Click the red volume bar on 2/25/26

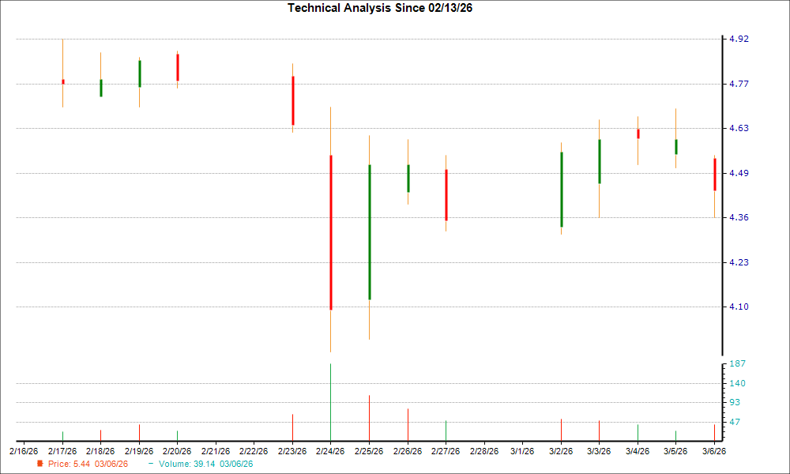pos(369,417)
